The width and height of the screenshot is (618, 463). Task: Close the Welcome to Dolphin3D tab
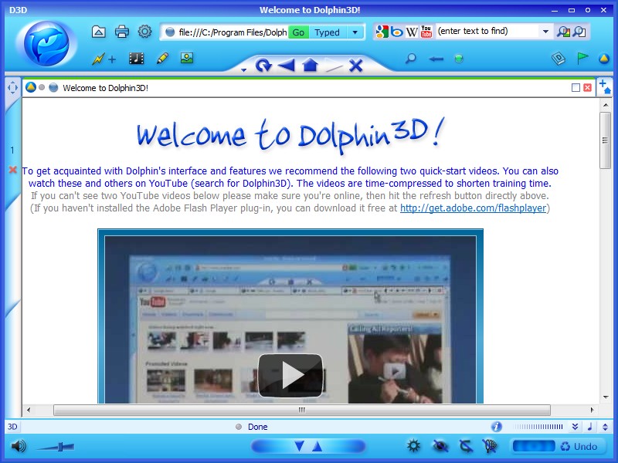[587, 87]
